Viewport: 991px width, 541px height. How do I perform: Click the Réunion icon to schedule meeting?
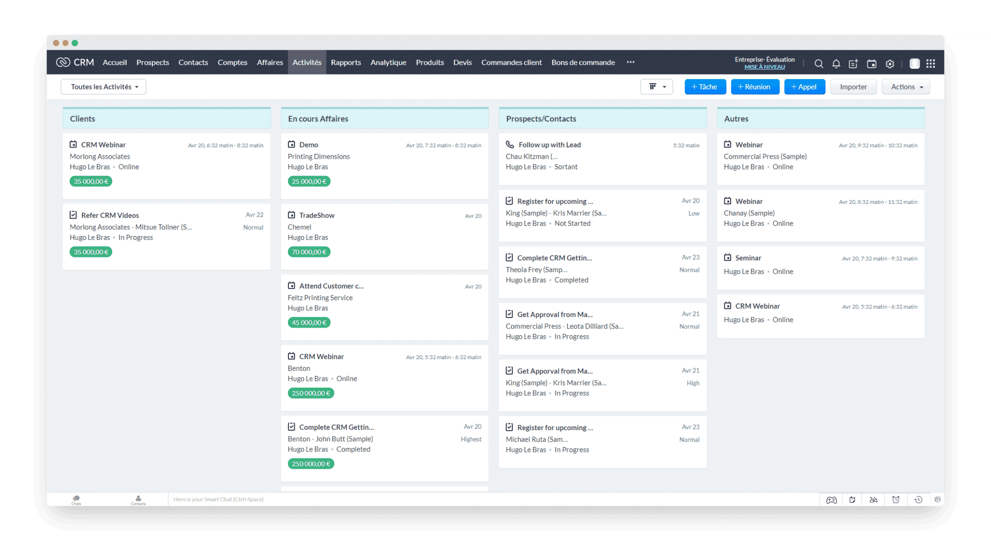click(755, 87)
